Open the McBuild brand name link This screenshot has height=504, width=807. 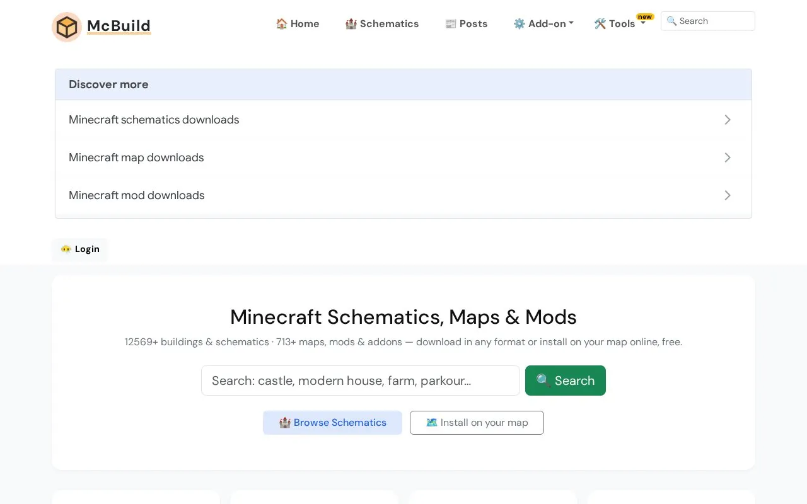tap(119, 26)
